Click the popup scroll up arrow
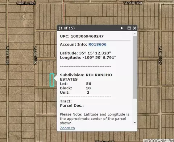 135,34
